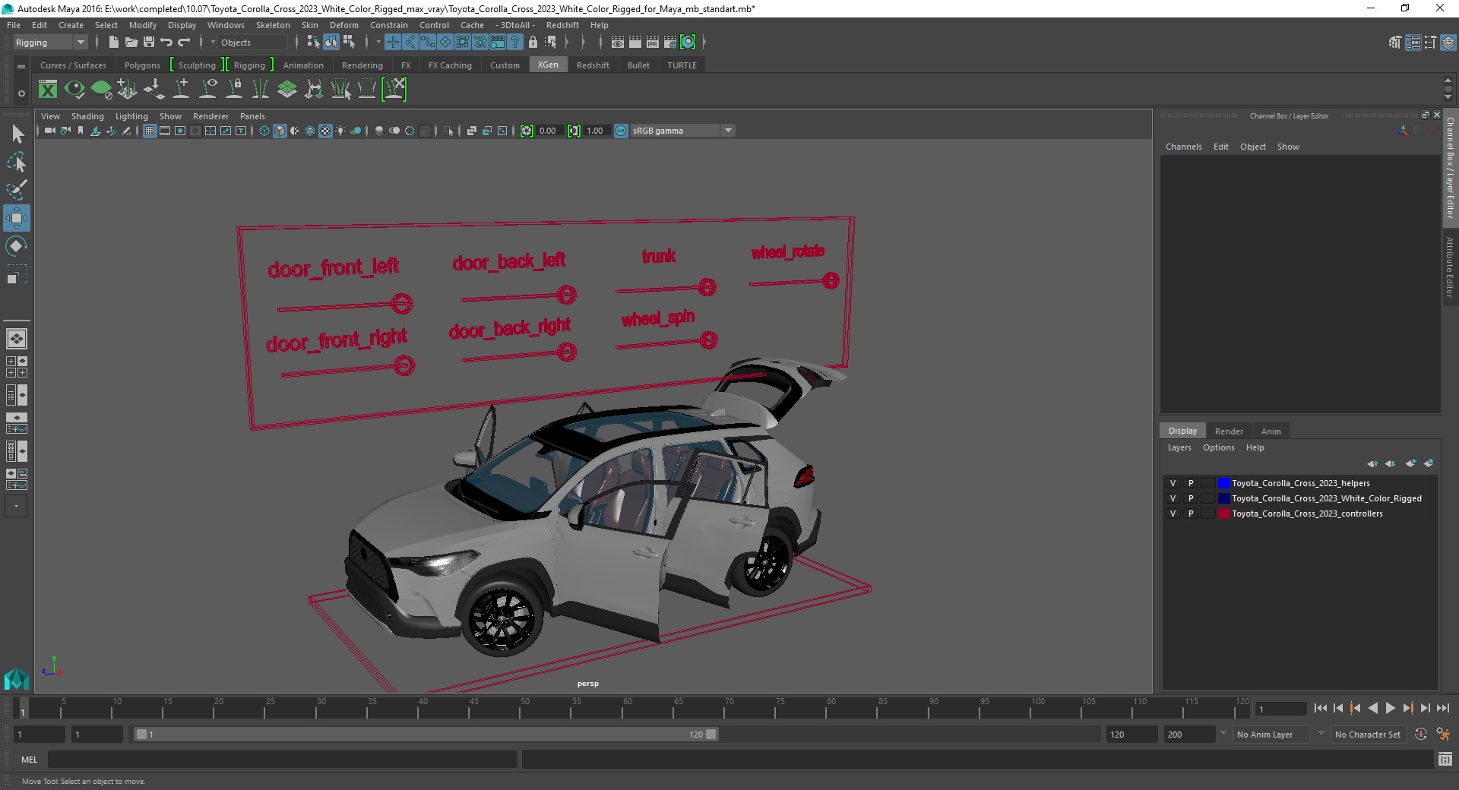
Task: Switch to the Rigging shelf tab
Action: pyautogui.click(x=249, y=65)
